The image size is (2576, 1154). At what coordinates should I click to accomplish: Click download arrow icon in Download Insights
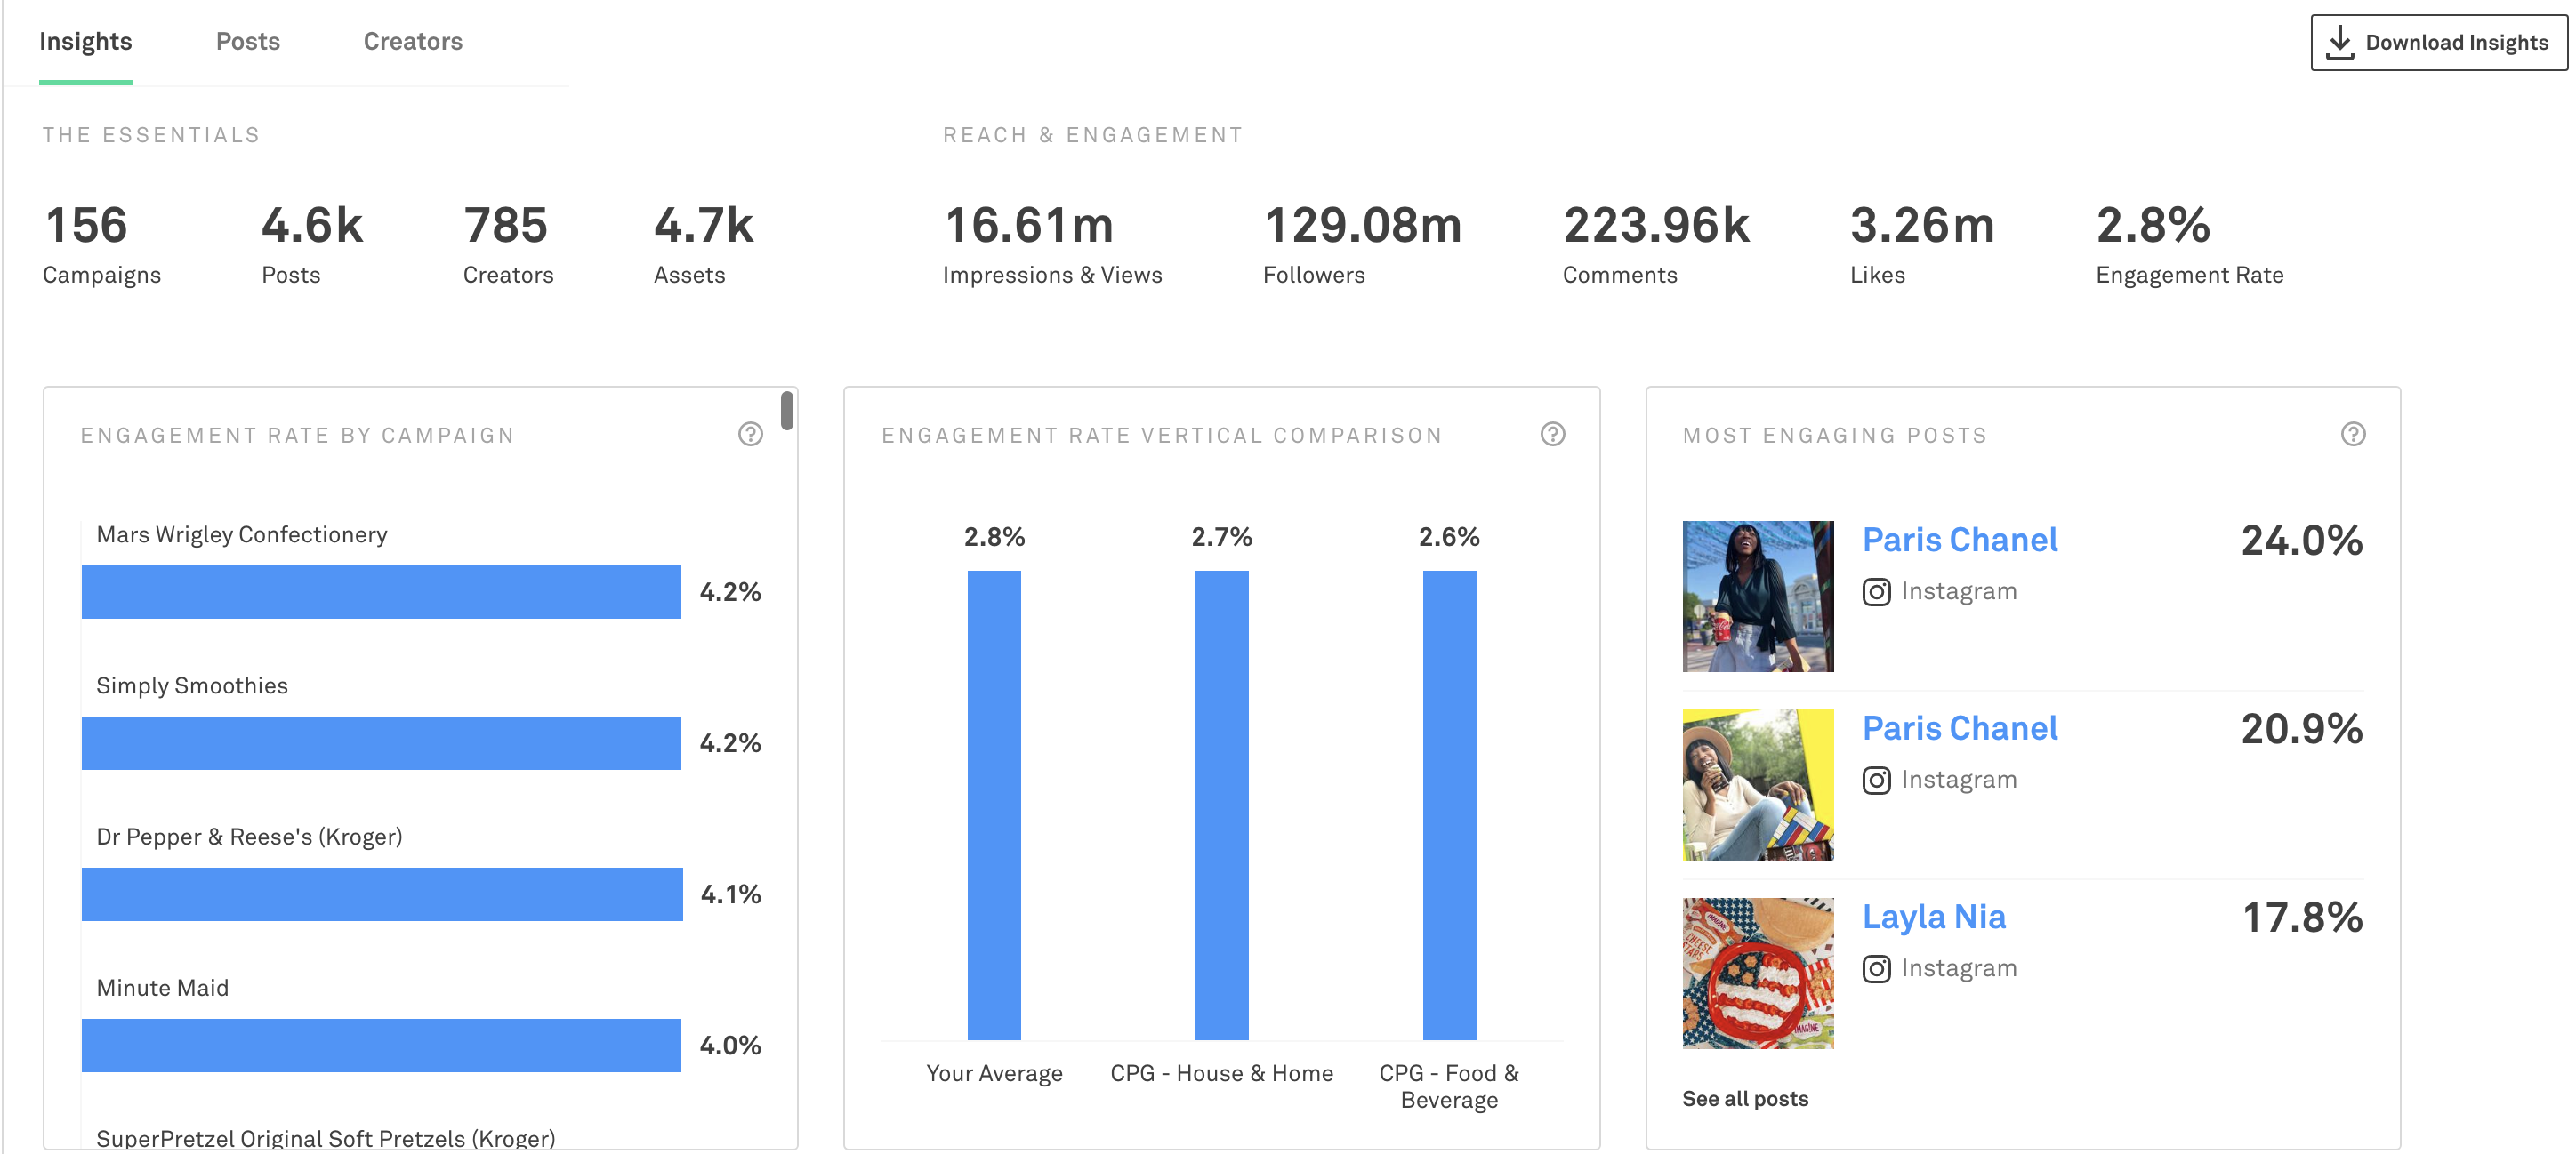click(x=2340, y=43)
